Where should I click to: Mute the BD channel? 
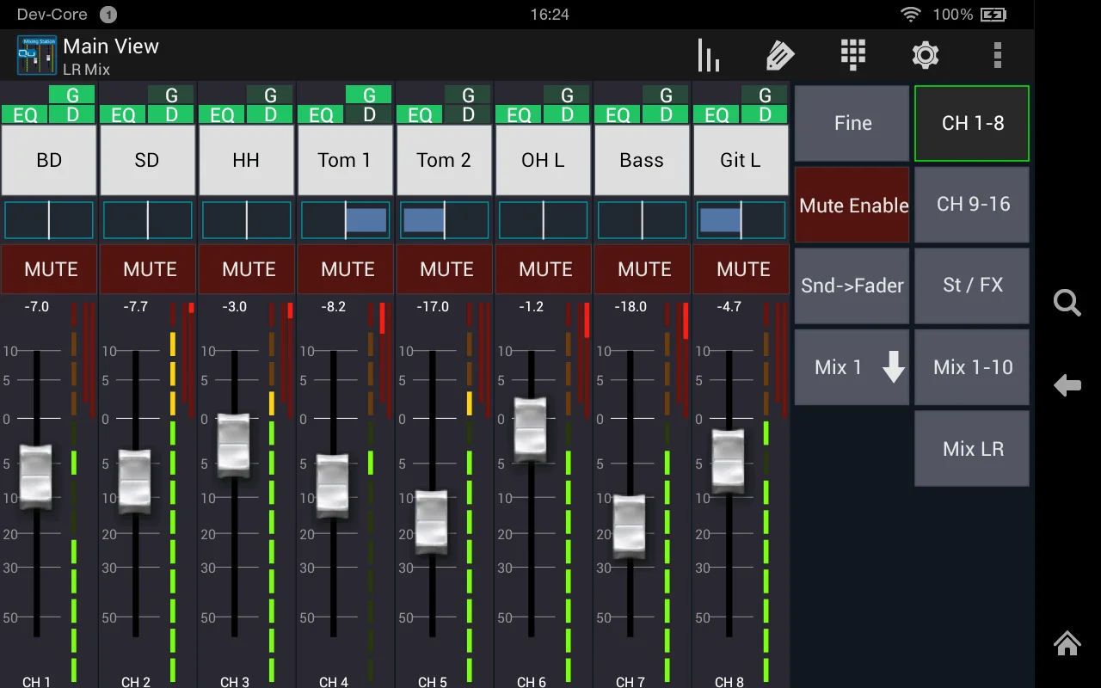pyautogui.click(x=50, y=269)
